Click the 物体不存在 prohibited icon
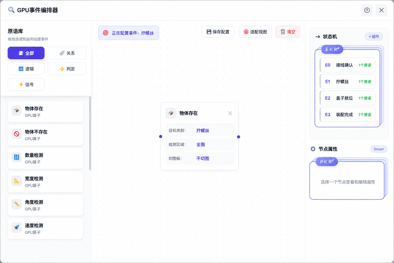394x263 pixels. point(17,134)
